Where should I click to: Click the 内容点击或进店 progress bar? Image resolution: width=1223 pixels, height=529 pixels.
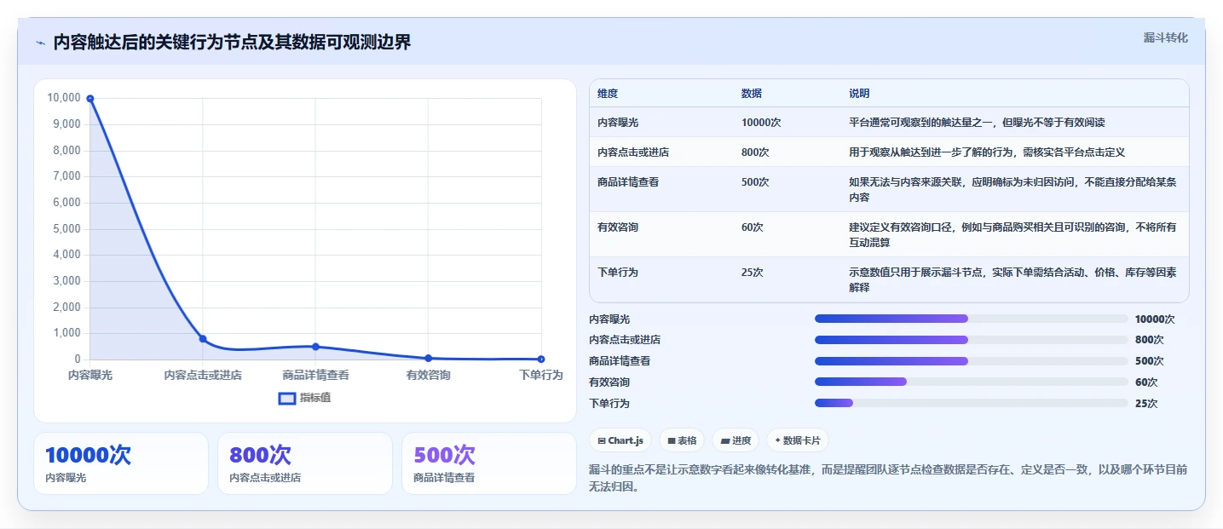972,340
